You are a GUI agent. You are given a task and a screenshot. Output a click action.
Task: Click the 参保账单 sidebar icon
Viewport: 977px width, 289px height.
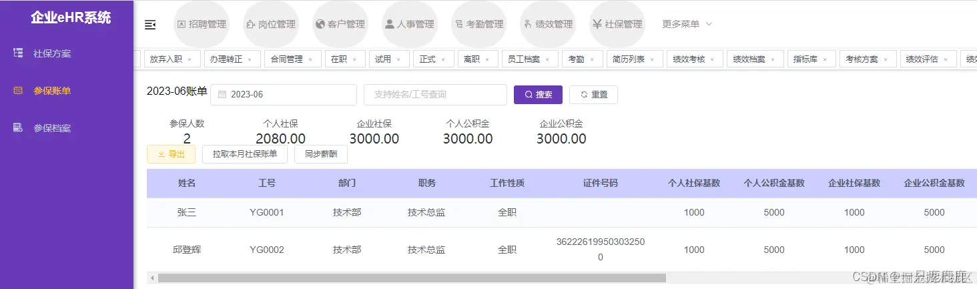pyautogui.click(x=19, y=90)
